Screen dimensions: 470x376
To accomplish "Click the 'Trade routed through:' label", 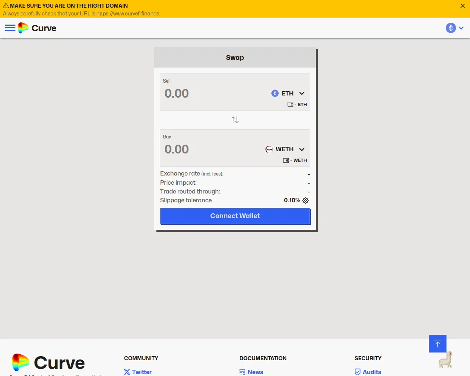I will (190, 191).
